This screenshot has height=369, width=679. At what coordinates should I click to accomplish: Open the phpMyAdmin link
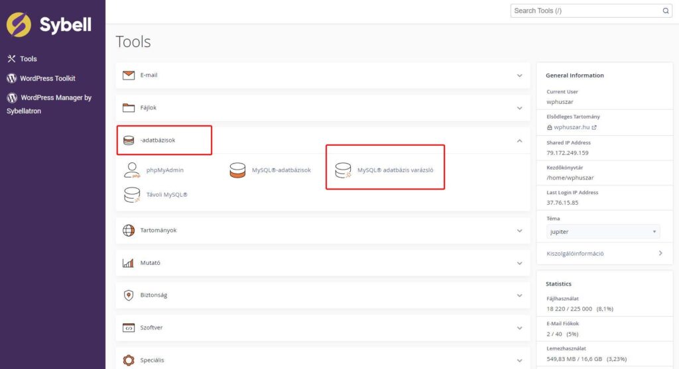pos(165,170)
